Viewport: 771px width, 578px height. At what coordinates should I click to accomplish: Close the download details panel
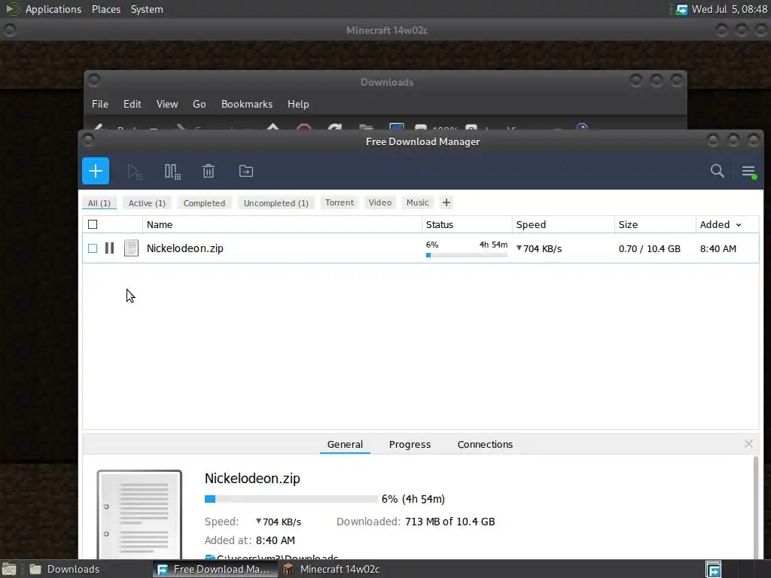pyautogui.click(x=748, y=444)
